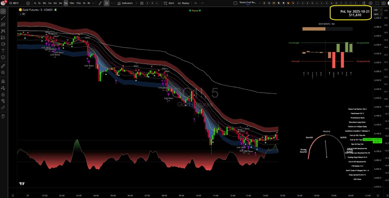Open the Fibonacci retracement tools
This screenshot has height=198, width=389.
point(3,25)
